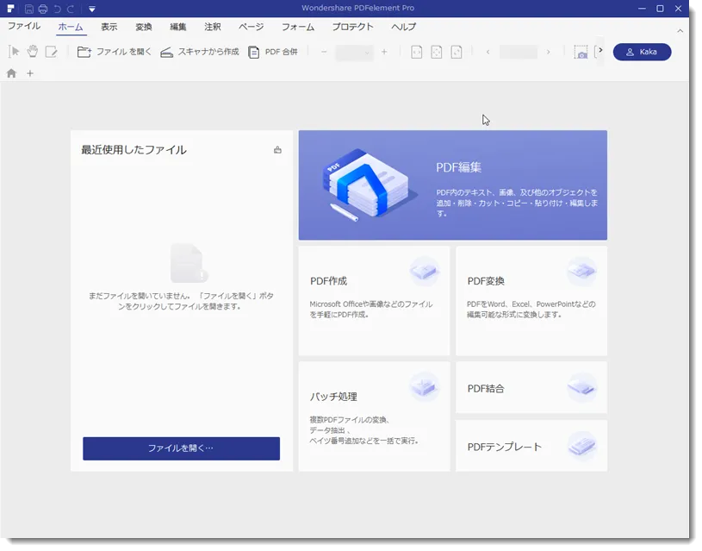
Task: Collapse the ribbon with chevron arrow
Action: (x=680, y=31)
